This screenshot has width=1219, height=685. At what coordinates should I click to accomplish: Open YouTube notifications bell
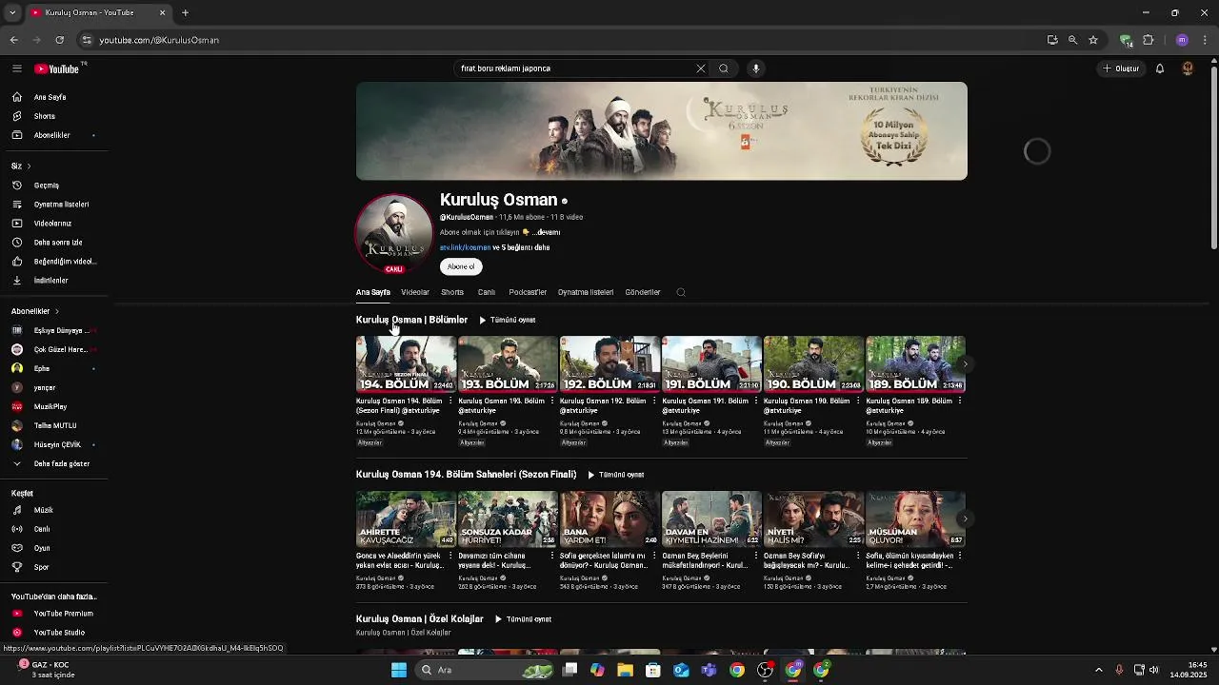pyautogui.click(x=1160, y=68)
